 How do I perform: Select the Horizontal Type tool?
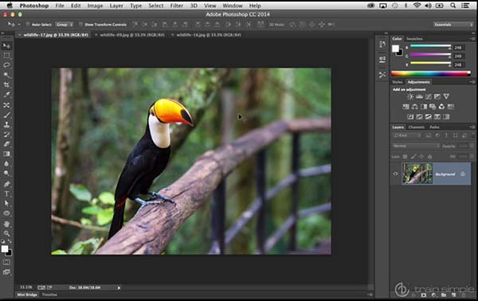[6, 193]
